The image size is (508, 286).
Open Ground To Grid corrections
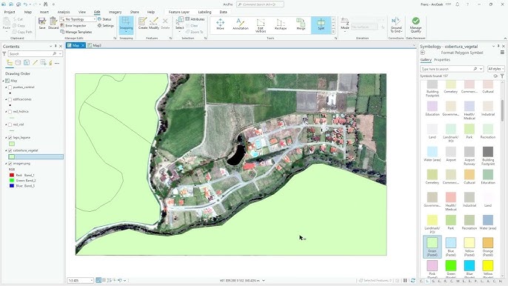396,25
